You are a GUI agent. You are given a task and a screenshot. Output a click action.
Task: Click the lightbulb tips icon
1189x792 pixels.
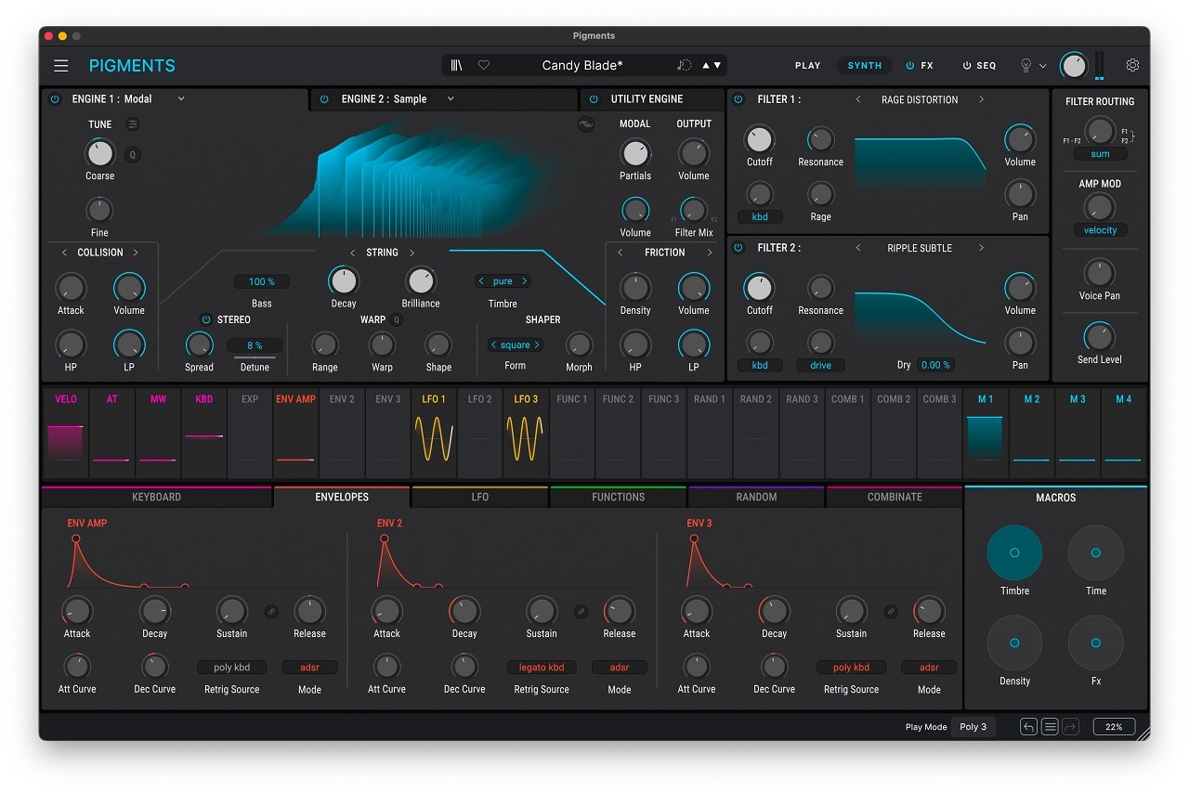tap(1026, 66)
